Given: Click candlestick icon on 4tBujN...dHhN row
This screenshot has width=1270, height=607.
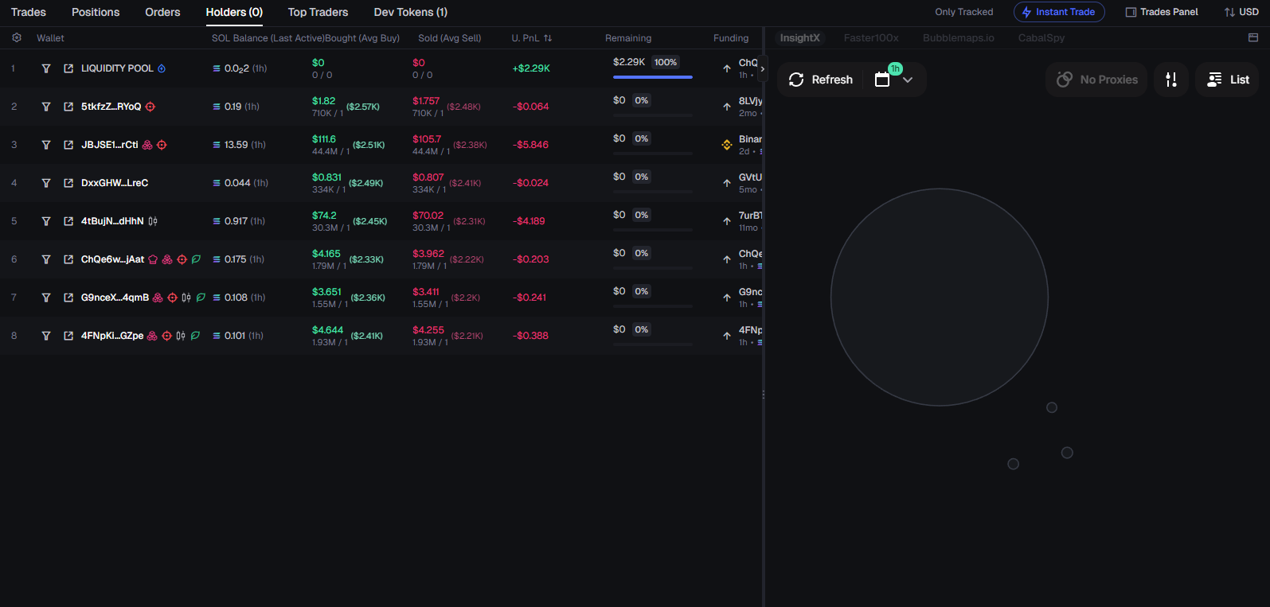Looking at the screenshot, I should [x=153, y=221].
